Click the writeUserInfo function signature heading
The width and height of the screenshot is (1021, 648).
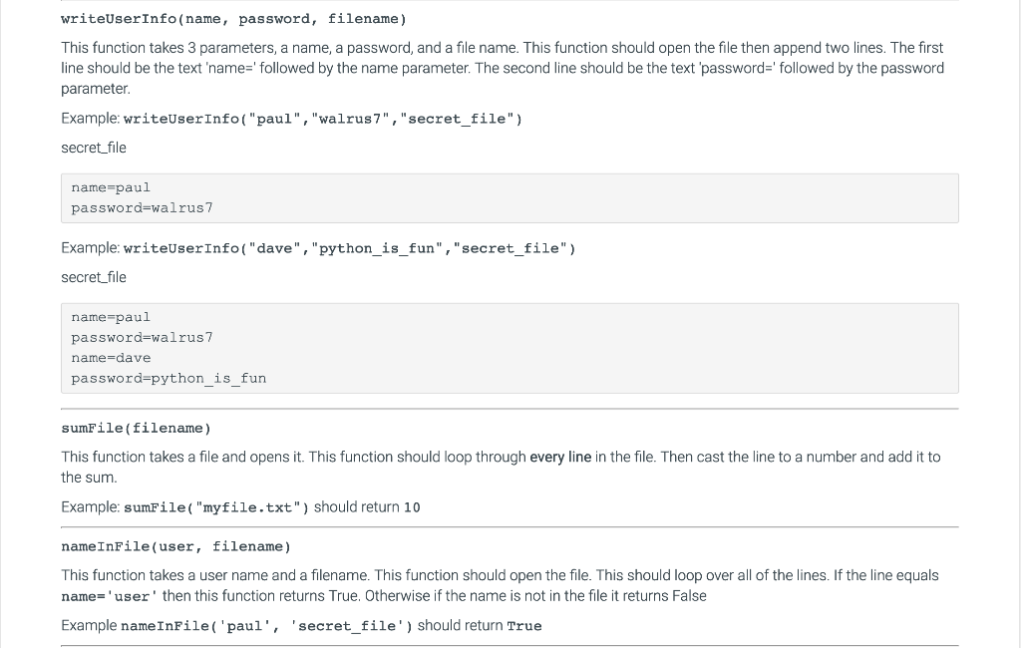point(233,19)
